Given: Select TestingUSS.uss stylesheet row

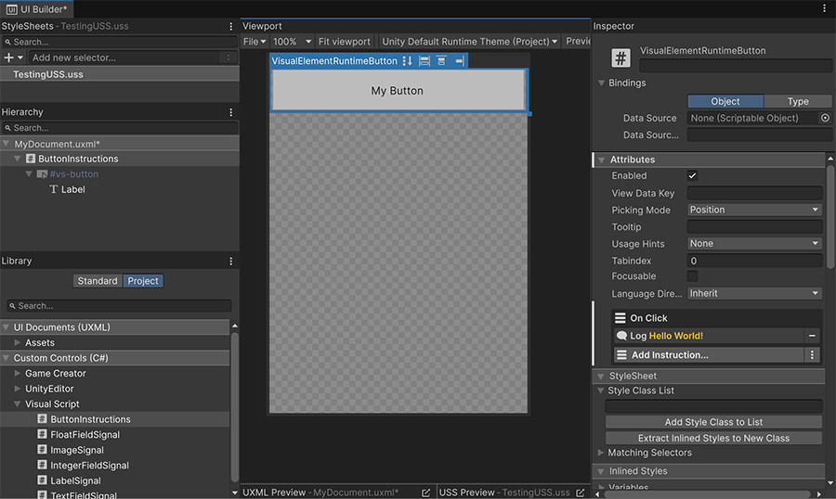Looking at the screenshot, I should coord(120,74).
